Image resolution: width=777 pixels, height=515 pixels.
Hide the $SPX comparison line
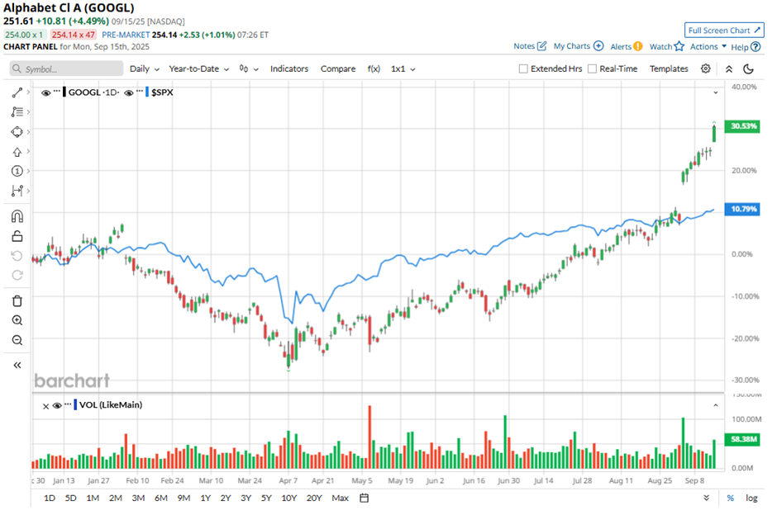[x=129, y=93]
